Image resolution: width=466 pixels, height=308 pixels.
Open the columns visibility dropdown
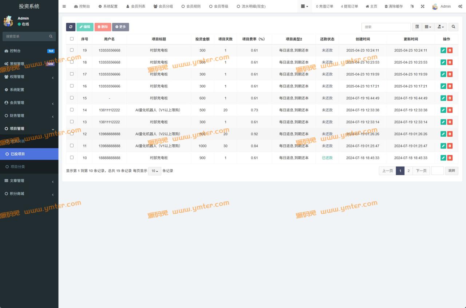point(428,27)
